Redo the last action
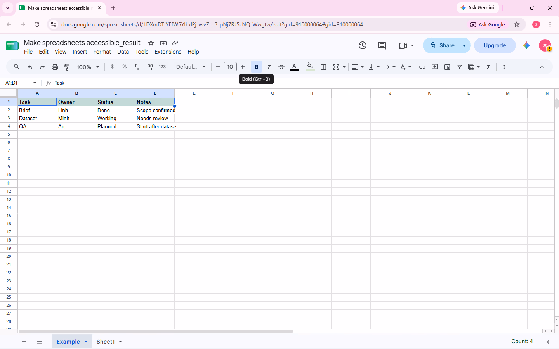 42,67
